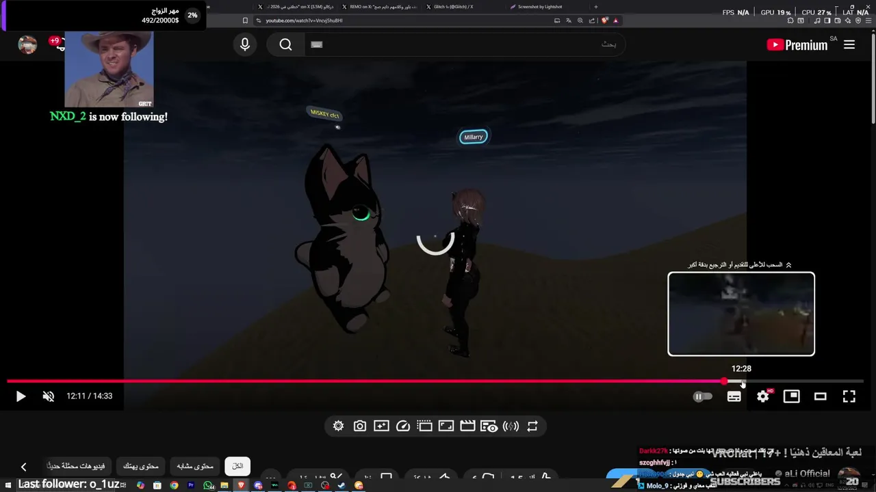The height and width of the screenshot is (492, 876).
Task: Click the address bar URL youtube.com/watch
Action: click(x=304, y=20)
